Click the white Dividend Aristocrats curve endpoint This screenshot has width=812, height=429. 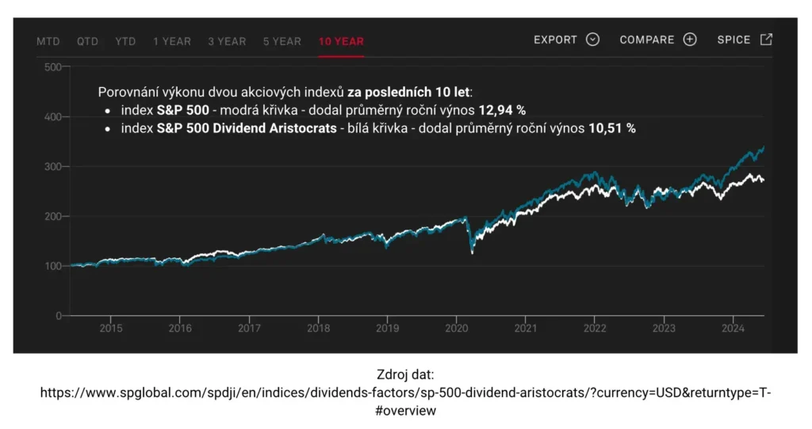tap(764, 180)
